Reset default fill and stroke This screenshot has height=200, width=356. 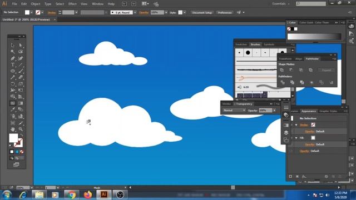coord(10,146)
